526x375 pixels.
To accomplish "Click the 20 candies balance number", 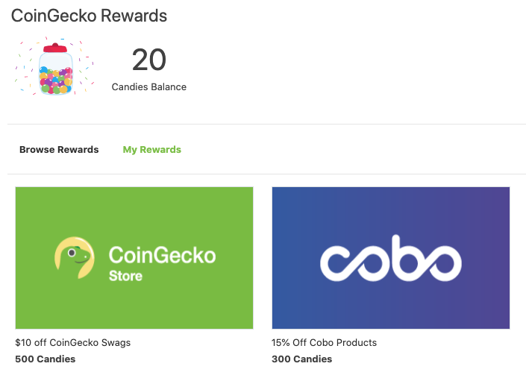I will click(x=149, y=60).
